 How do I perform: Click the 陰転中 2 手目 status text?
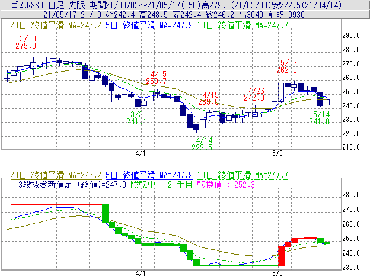[x=161, y=184]
